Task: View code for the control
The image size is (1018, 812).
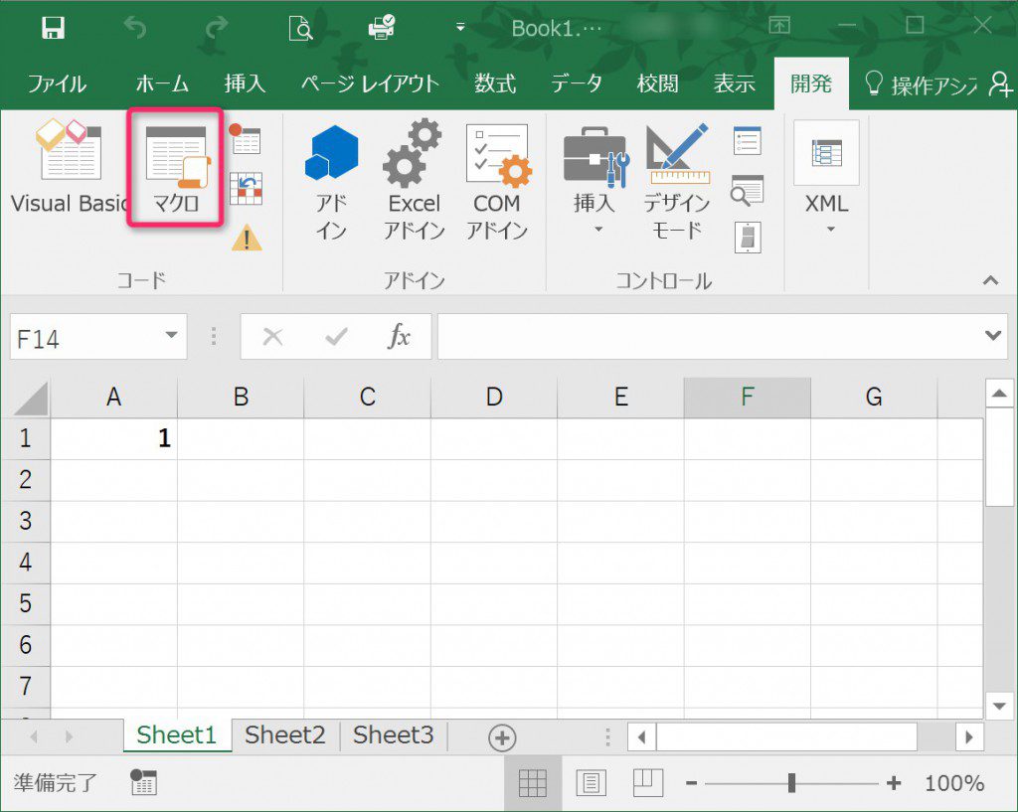Action: coord(748,189)
